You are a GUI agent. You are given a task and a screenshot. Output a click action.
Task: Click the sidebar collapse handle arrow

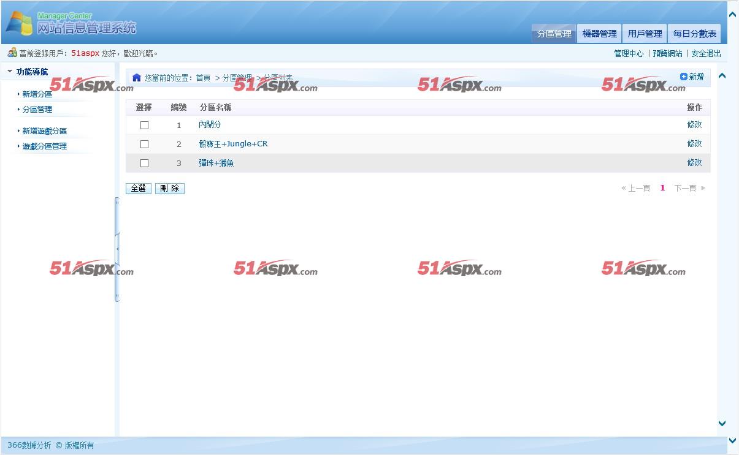117,249
